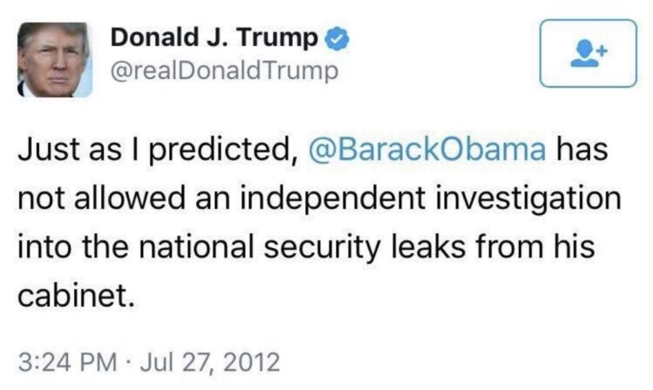The width and height of the screenshot is (653, 390).
Task: Click the "Donald J. Trump" display name
Action: (x=216, y=38)
